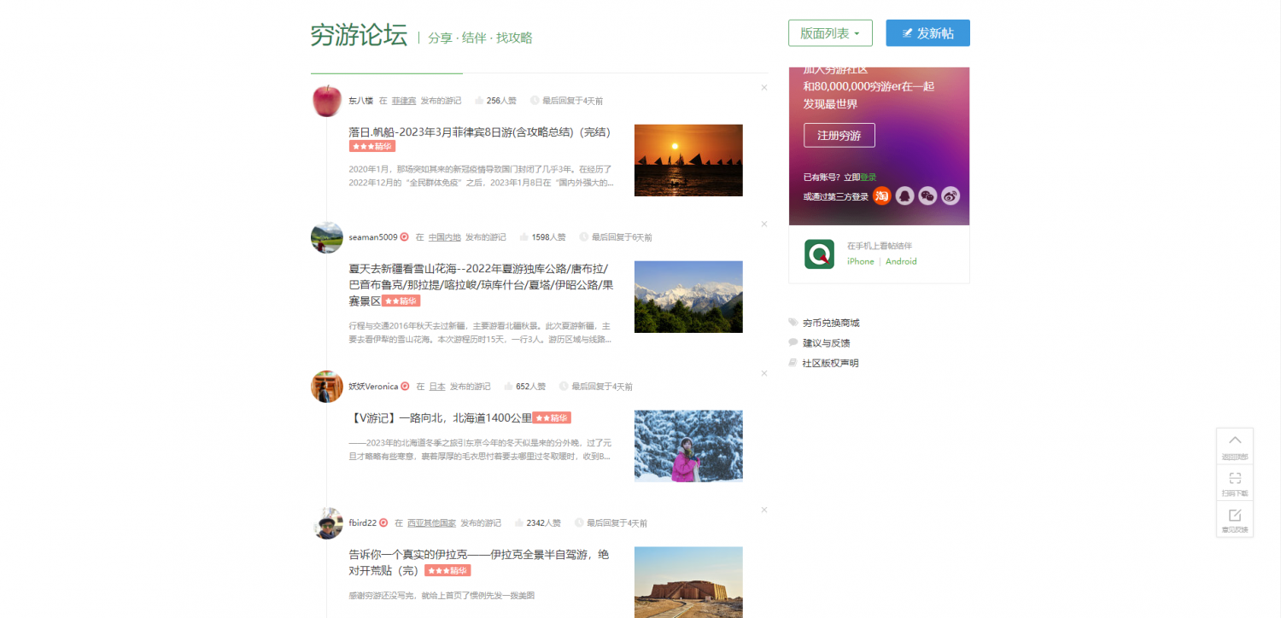
Task: Log in with the WeChat icon
Action: pos(927,196)
